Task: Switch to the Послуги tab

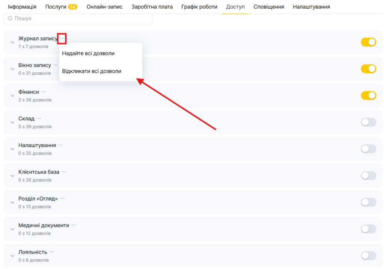Action: tap(61, 7)
